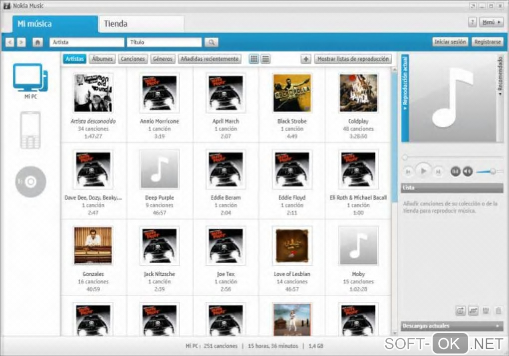Open the Annio Morricone thumbnail
The image size is (509, 356).
click(x=159, y=93)
